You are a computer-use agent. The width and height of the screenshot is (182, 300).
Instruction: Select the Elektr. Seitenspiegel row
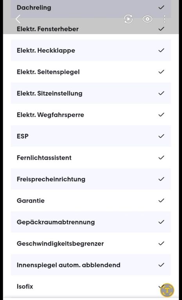[x=91, y=72]
